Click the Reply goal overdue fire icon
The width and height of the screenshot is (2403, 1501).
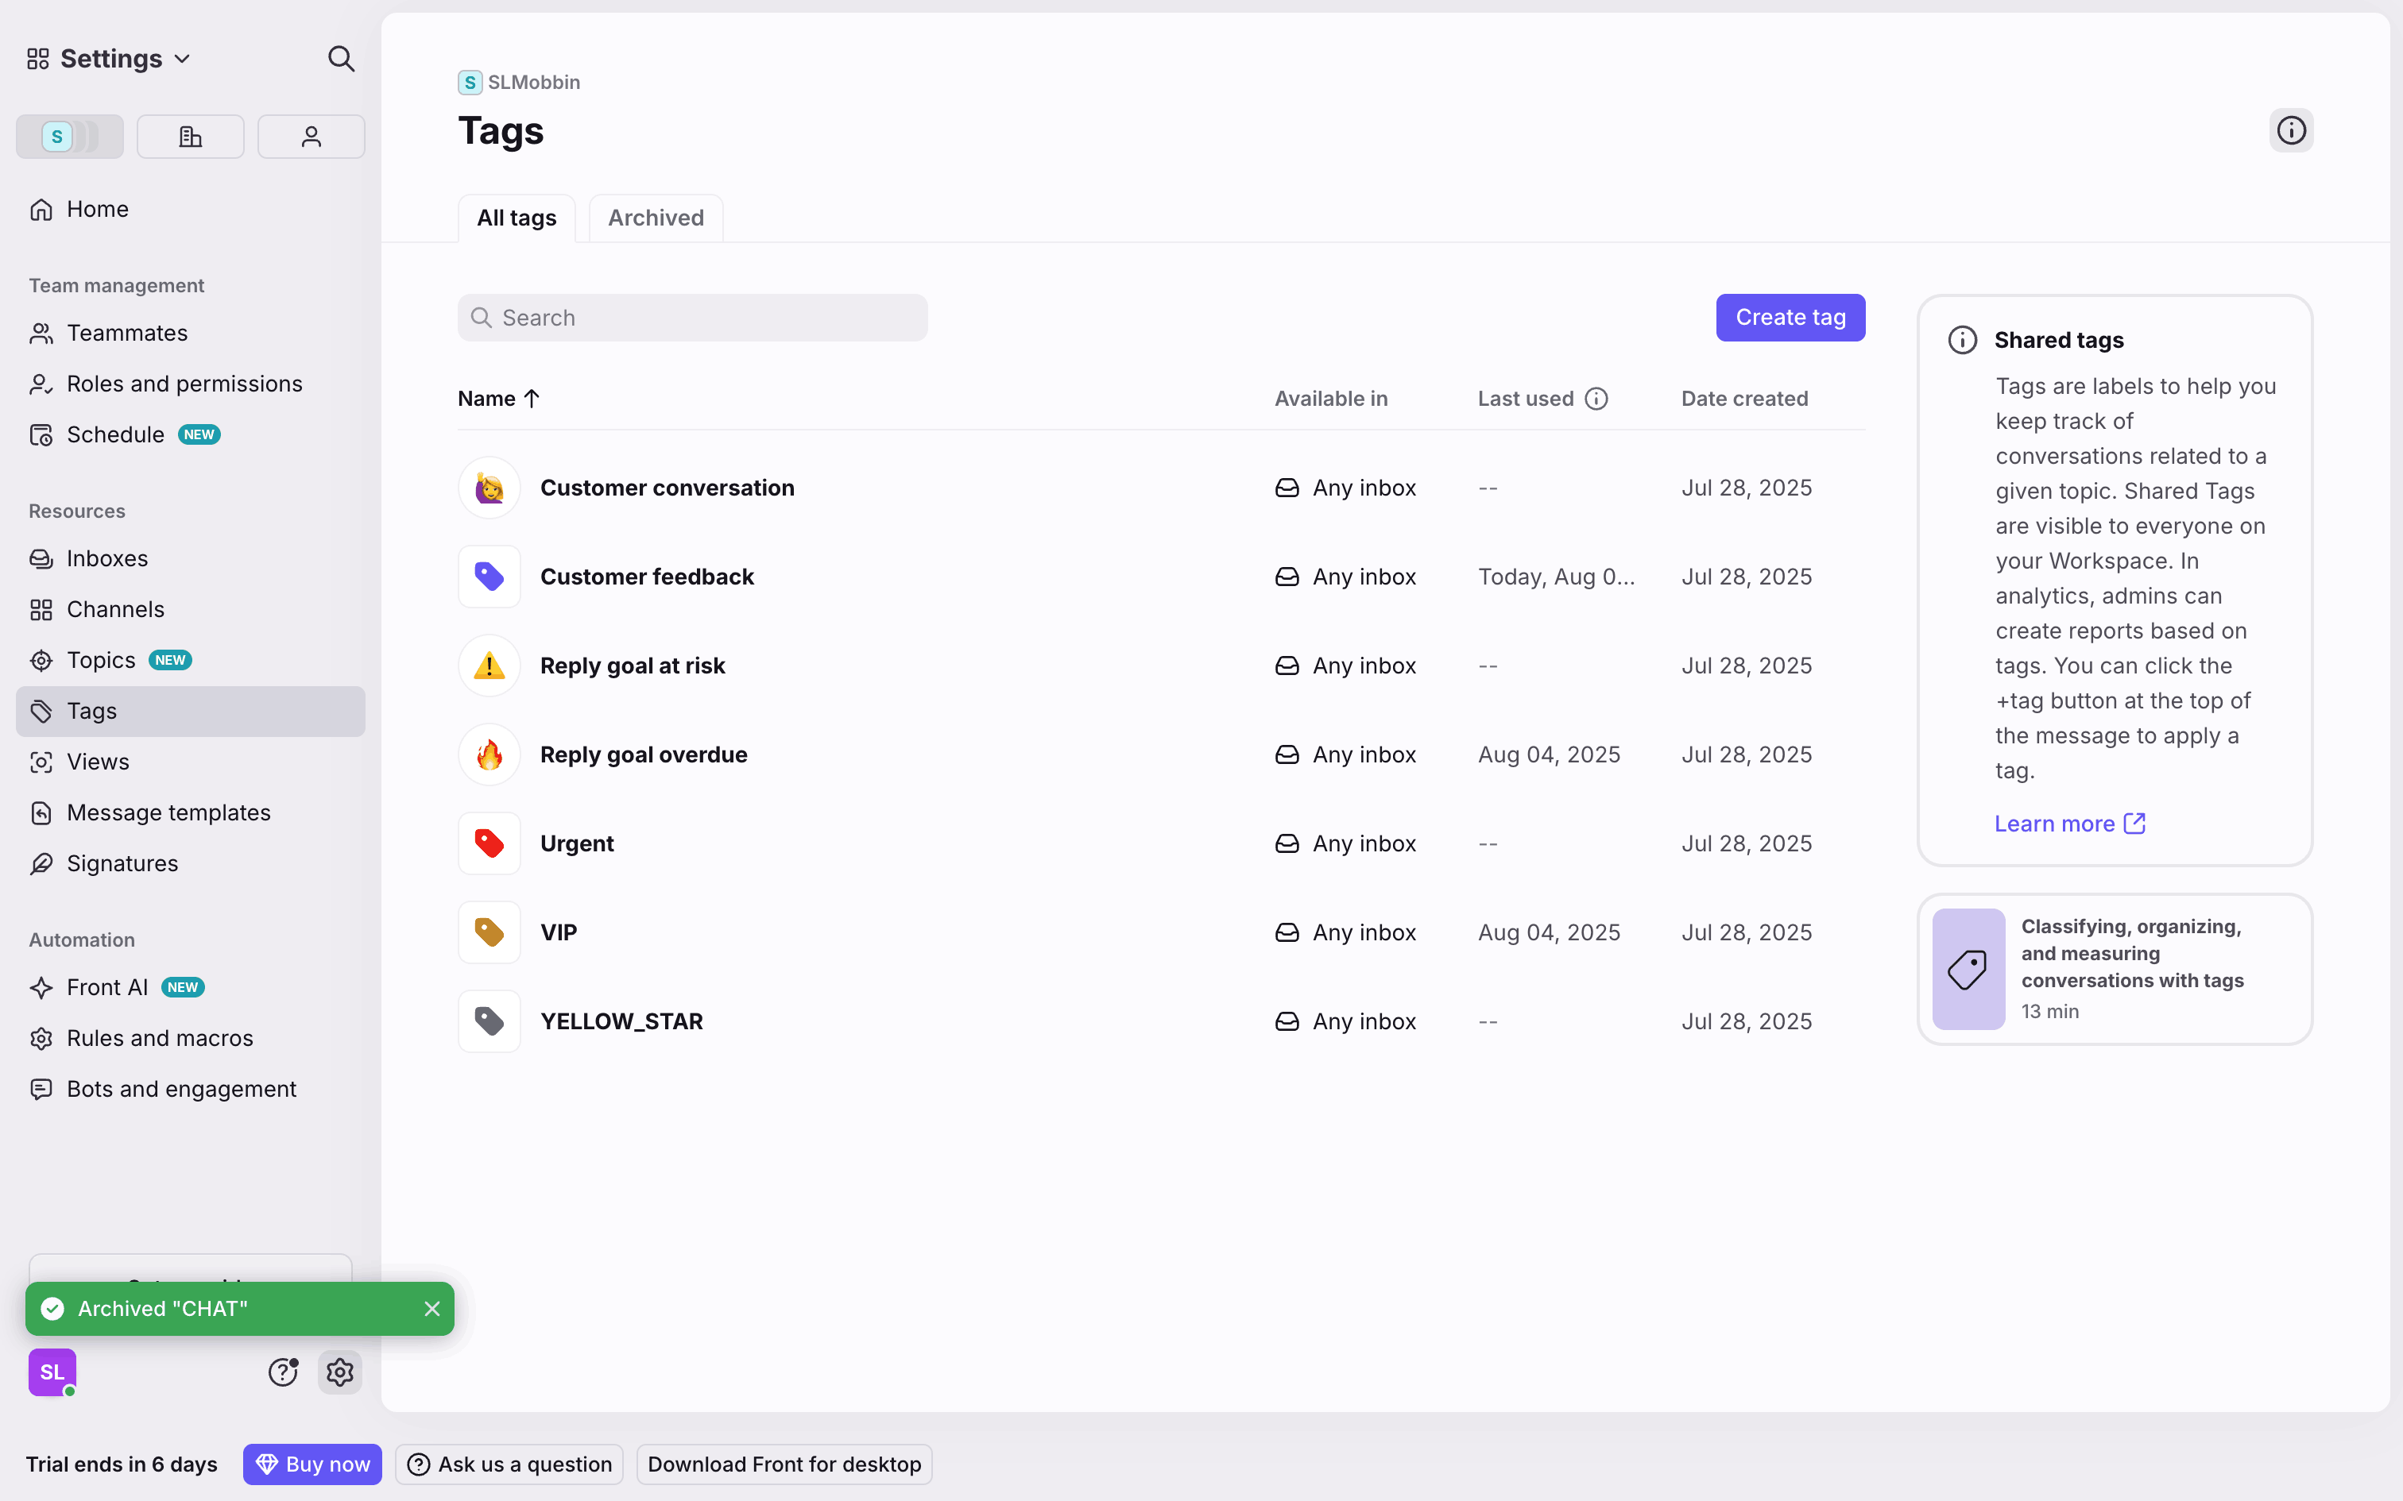pyautogui.click(x=489, y=754)
